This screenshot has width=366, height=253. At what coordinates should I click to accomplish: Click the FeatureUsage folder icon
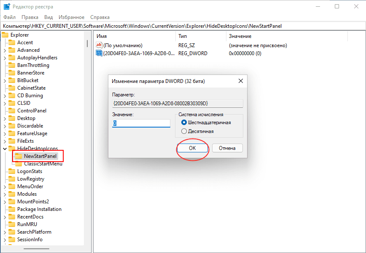click(x=12, y=133)
